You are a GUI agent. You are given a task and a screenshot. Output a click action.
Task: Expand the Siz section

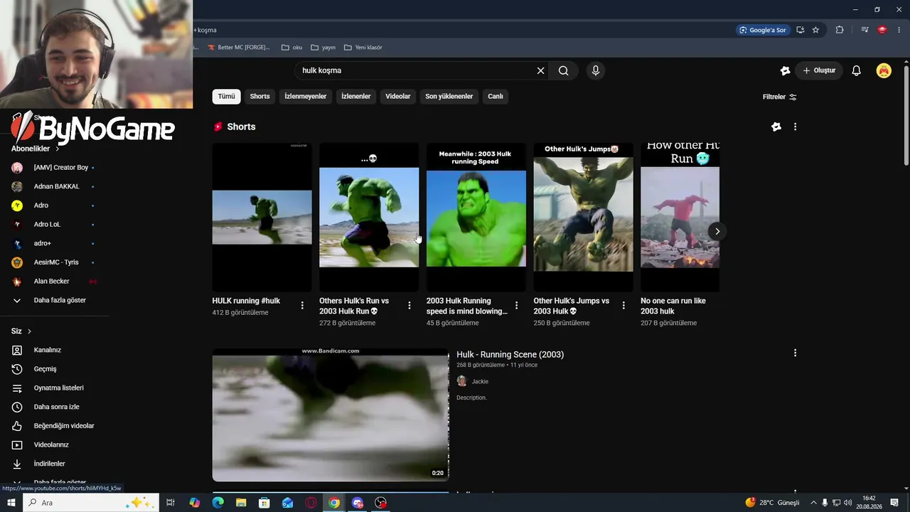pyautogui.click(x=21, y=331)
